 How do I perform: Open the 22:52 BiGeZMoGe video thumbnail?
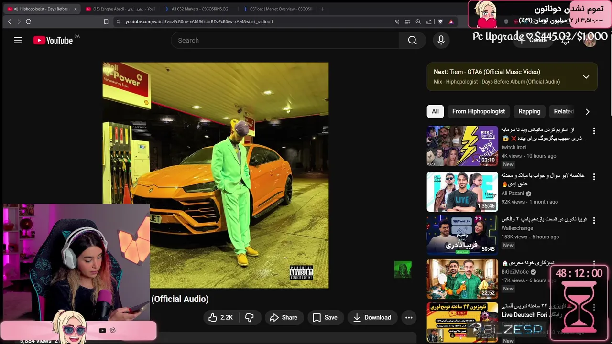pyautogui.click(x=462, y=279)
